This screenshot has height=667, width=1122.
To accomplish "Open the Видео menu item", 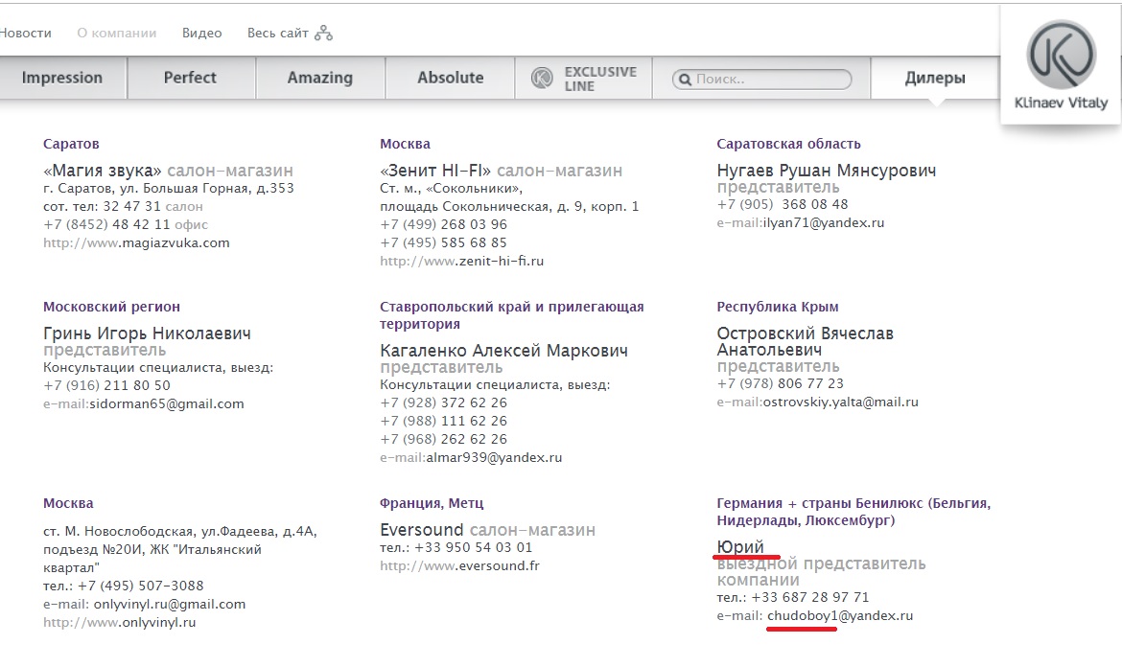I will pyautogui.click(x=201, y=34).
